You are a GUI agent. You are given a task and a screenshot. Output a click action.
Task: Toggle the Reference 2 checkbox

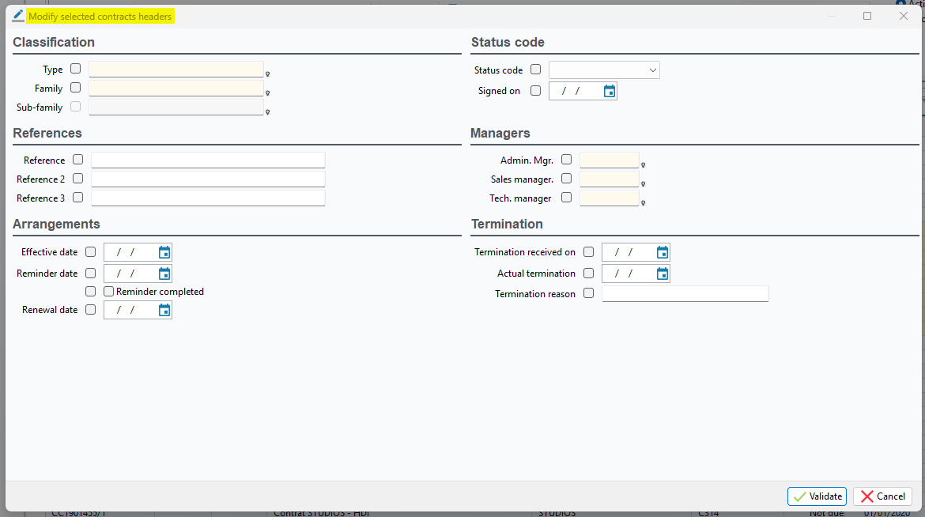[77, 179]
